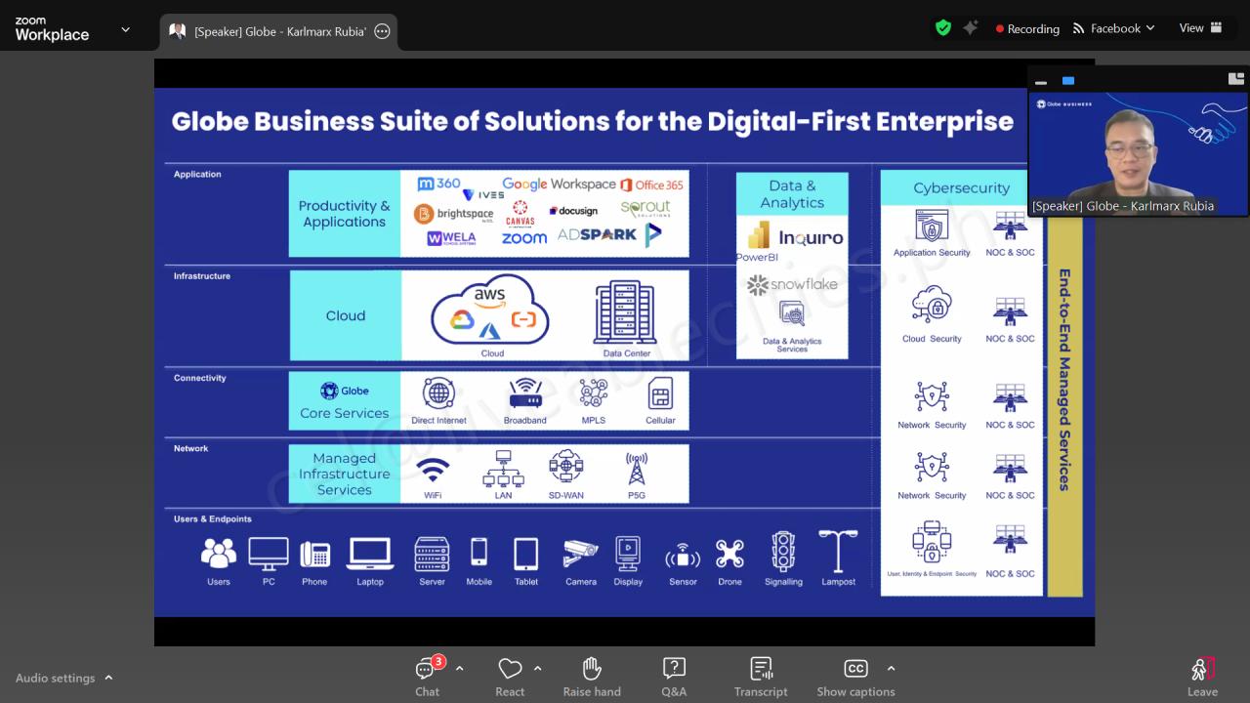Click the snowflake logo
The width and height of the screenshot is (1250, 703).
coord(792,285)
